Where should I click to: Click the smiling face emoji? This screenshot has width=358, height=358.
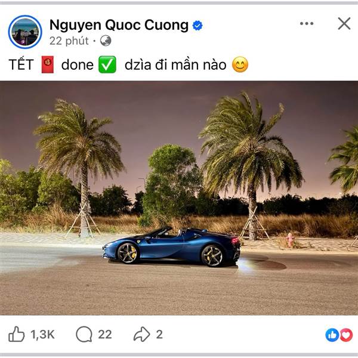(240, 64)
